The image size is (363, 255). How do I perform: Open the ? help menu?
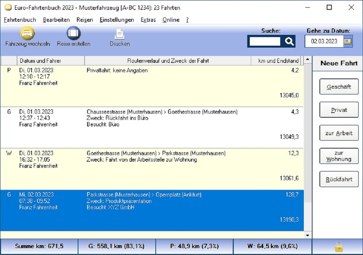pyautogui.click(x=187, y=20)
